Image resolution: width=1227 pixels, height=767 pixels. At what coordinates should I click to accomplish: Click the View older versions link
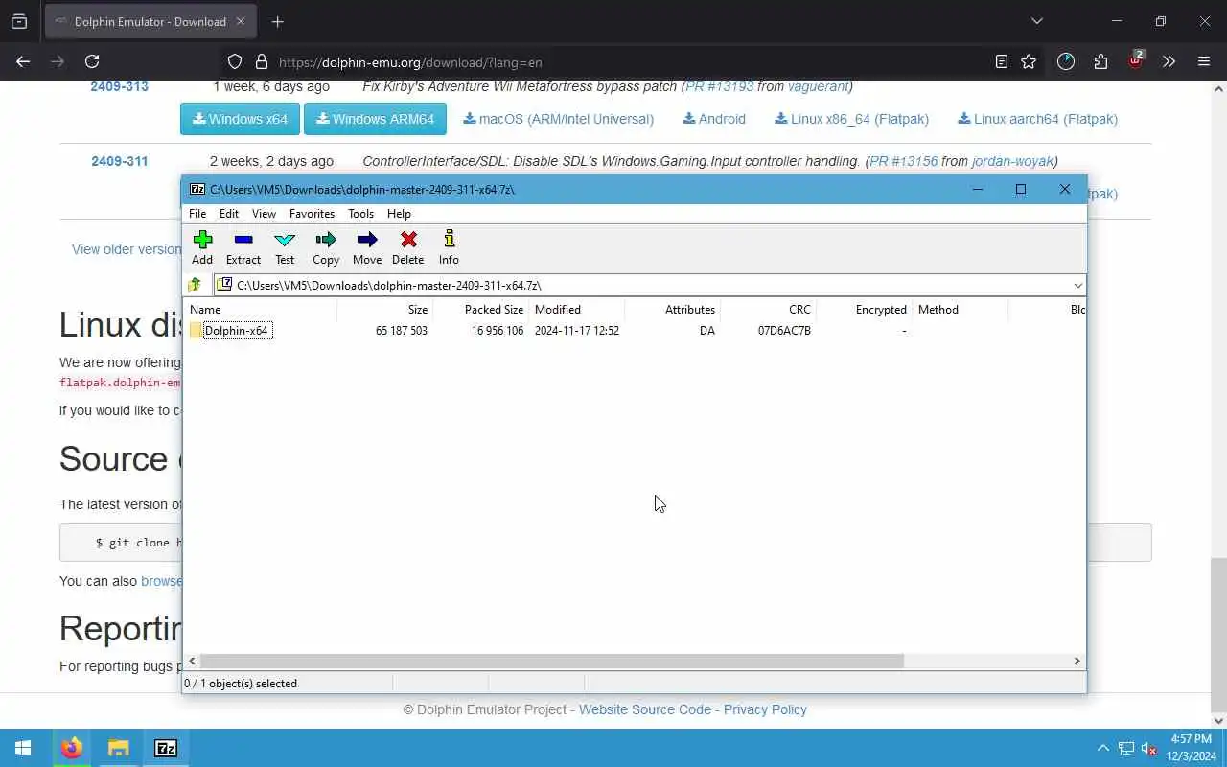126,249
